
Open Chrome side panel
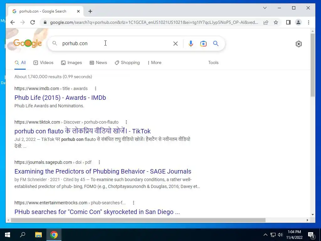click(x=288, y=22)
